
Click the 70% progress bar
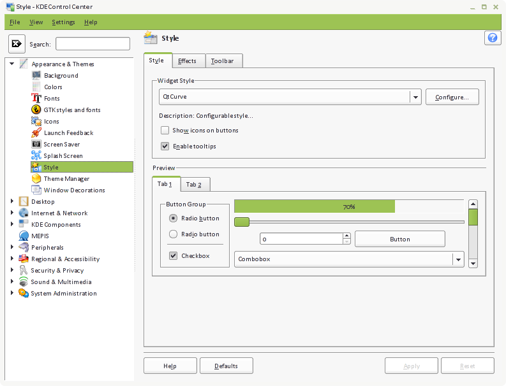pos(349,206)
